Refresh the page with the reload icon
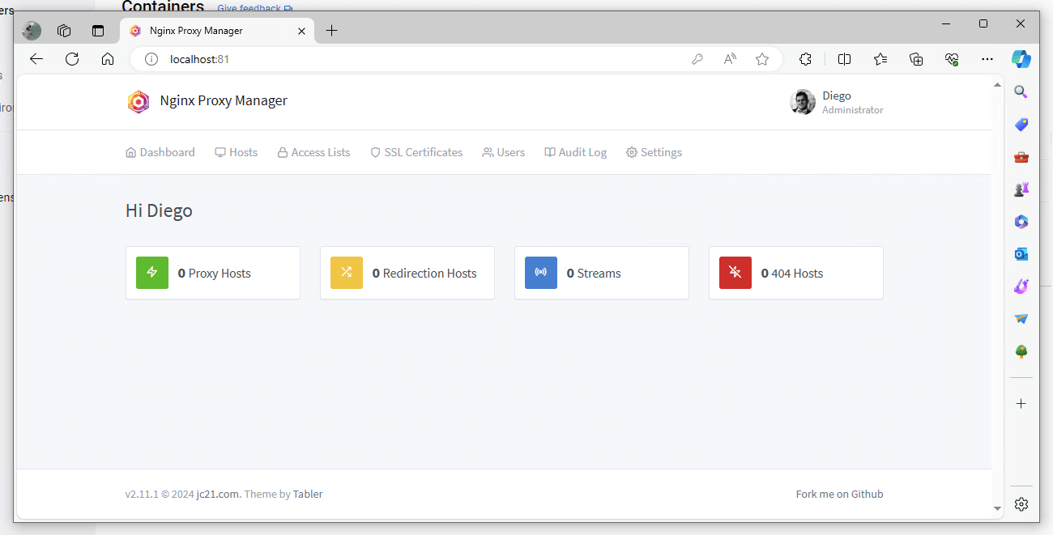Viewport: 1053px width, 535px height. click(72, 58)
